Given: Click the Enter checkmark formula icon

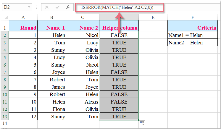Looking at the screenshot, I should pyautogui.click(x=57, y=7).
